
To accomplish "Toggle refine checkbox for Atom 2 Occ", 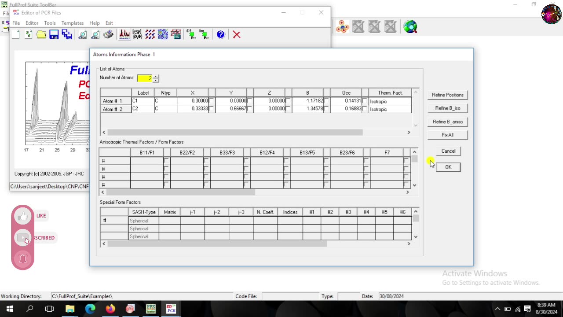I will tap(365, 109).
